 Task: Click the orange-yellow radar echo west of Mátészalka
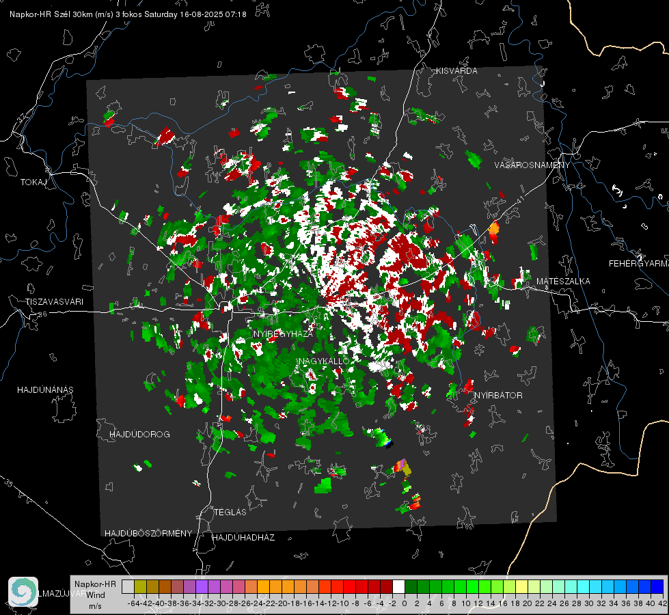coord(493,231)
